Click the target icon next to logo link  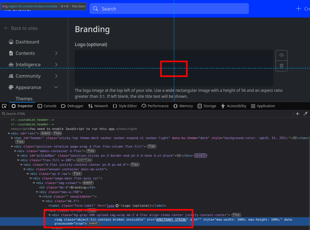pyautogui.click(x=117, y=206)
